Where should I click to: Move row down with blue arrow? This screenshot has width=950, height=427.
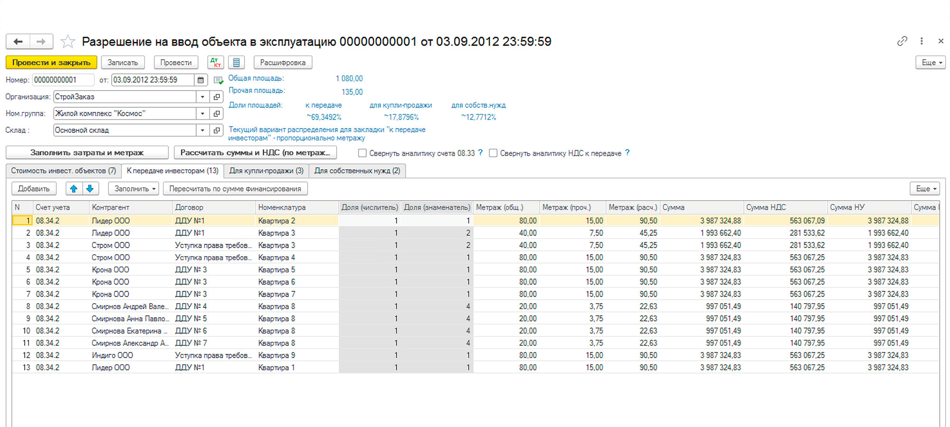[x=90, y=189]
